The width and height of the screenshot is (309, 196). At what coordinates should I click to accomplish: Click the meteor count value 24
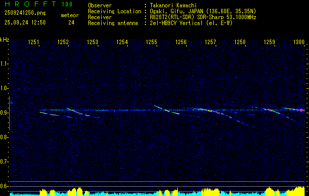[x=71, y=23]
